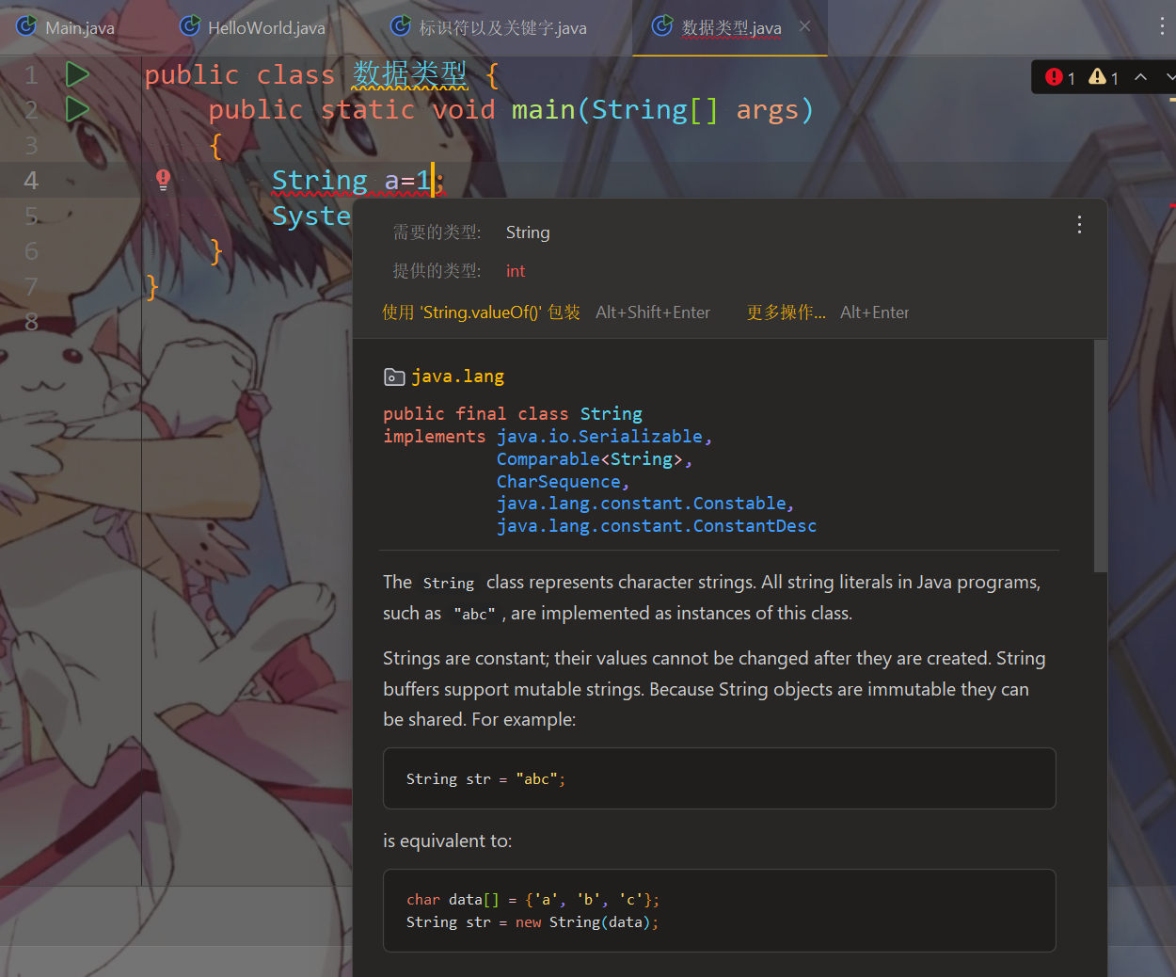This screenshot has width=1176, height=977.
Task: Click the 'new String(data)' code sample line
Action: point(532,922)
